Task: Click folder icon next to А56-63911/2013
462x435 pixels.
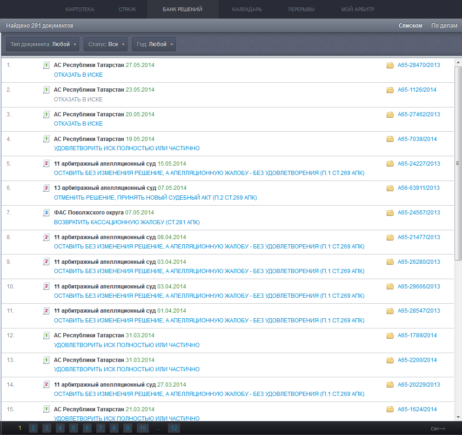Action: click(x=390, y=188)
